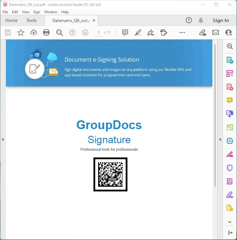Image resolution: width=237 pixels, height=240 pixels.
Task: Open the View menu
Action: [x=25, y=12]
